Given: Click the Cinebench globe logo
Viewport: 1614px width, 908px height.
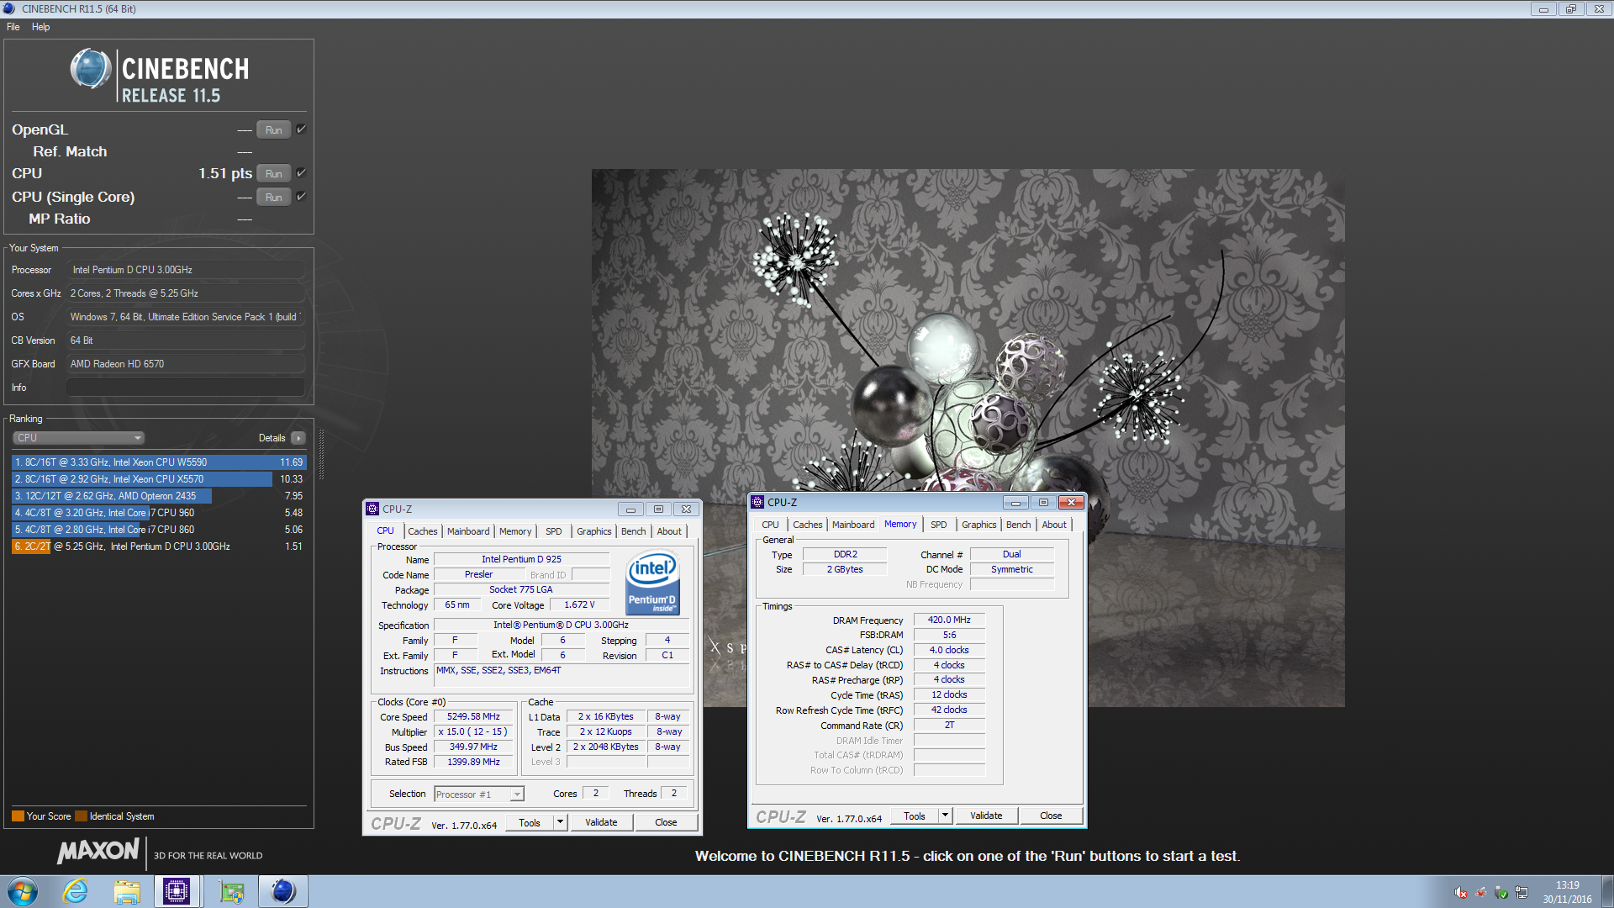Looking at the screenshot, I should [x=91, y=69].
